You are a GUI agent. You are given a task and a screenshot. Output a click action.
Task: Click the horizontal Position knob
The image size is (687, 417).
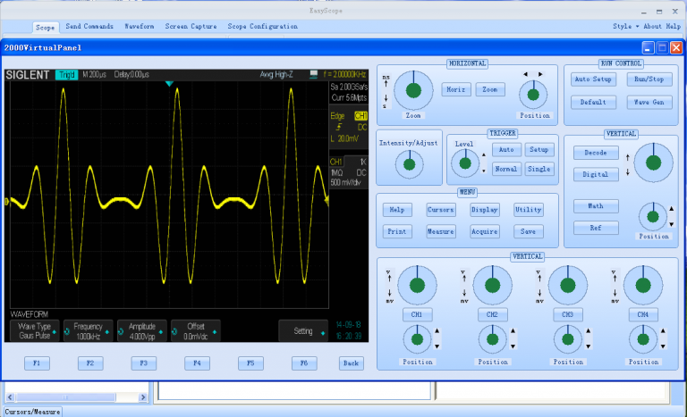(x=533, y=94)
